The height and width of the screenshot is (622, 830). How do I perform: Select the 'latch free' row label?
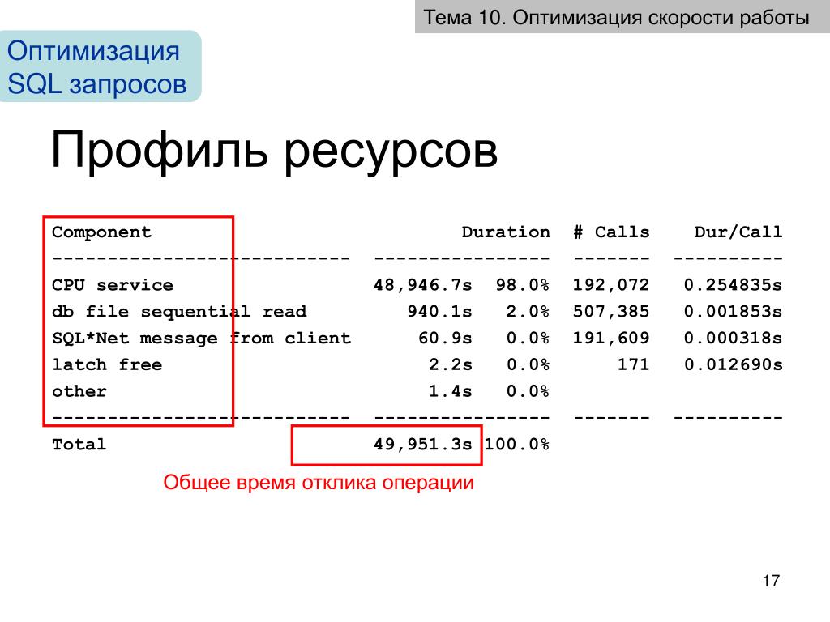click(107, 364)
